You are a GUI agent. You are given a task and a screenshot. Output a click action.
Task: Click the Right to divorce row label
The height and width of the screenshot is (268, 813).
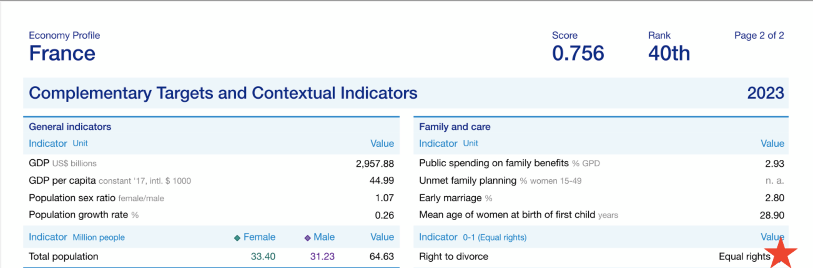pos(453,256)
